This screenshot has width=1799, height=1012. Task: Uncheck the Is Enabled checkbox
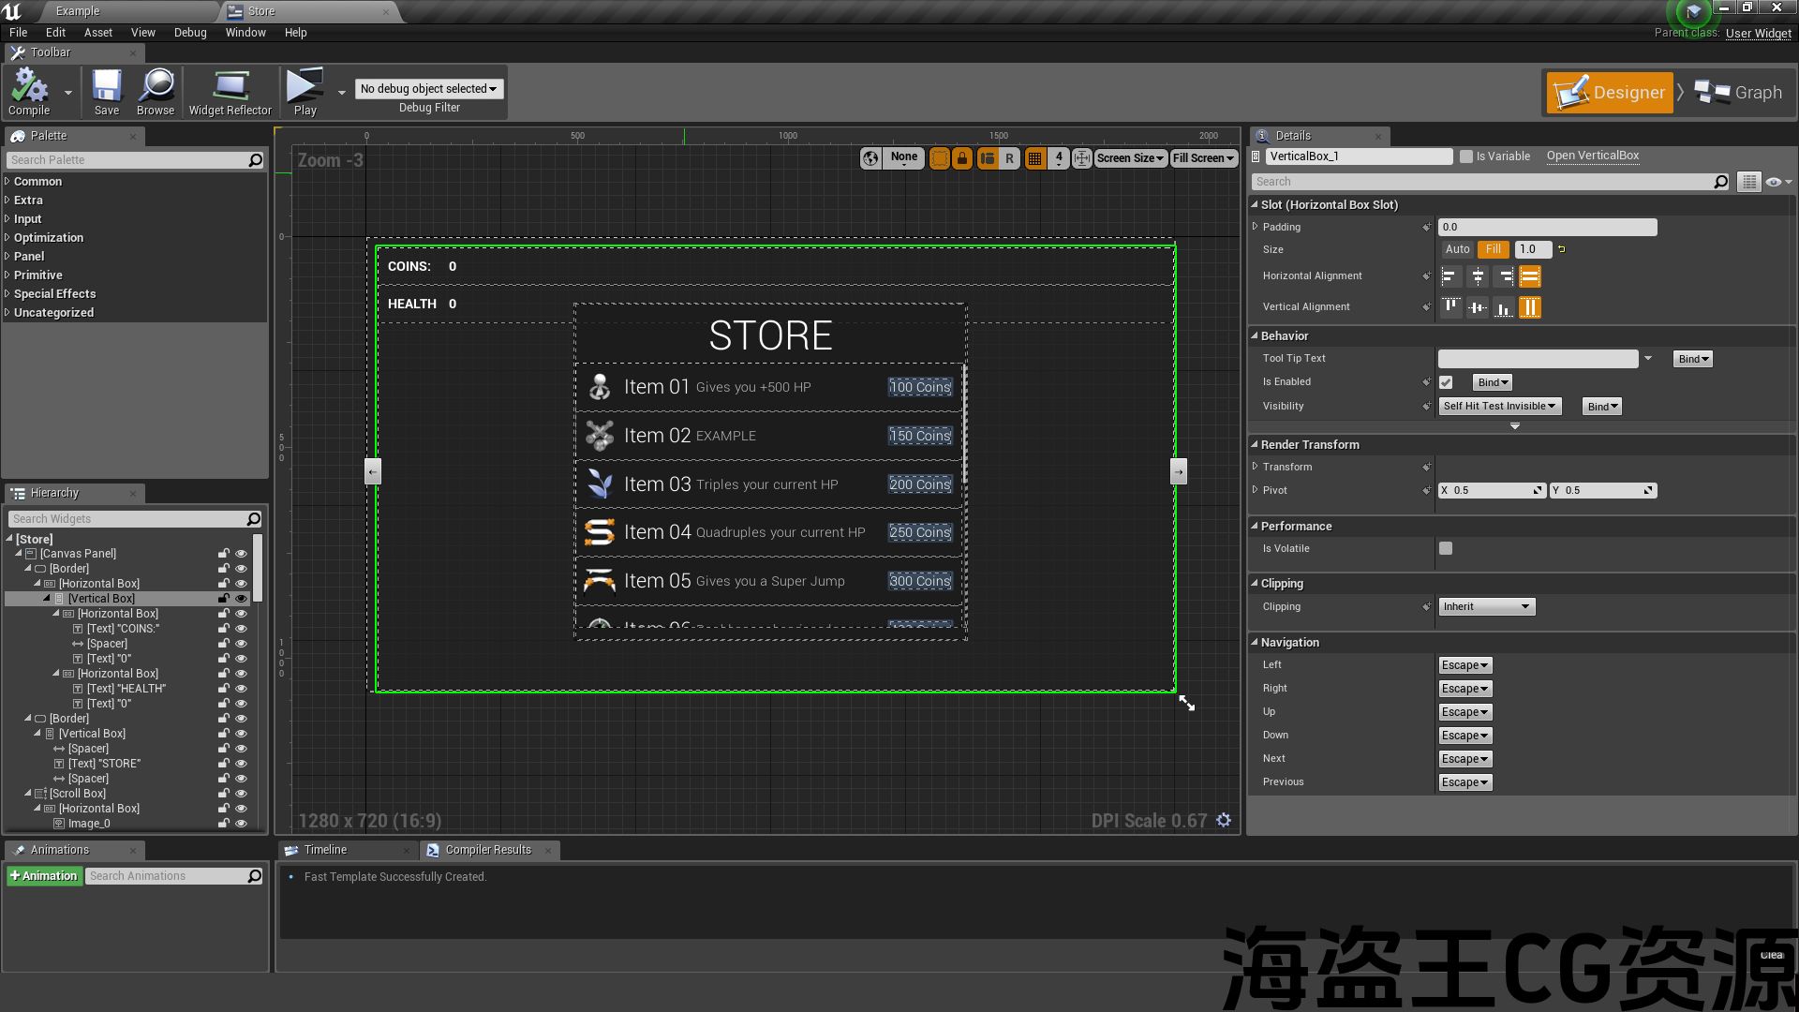click(1446, 382)
